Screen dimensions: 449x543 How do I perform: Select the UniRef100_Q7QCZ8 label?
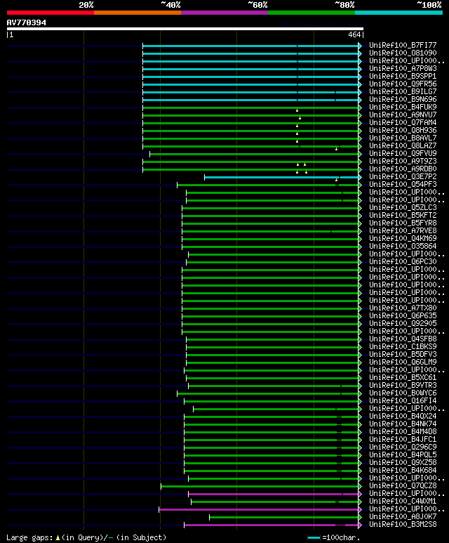(403, 486)
